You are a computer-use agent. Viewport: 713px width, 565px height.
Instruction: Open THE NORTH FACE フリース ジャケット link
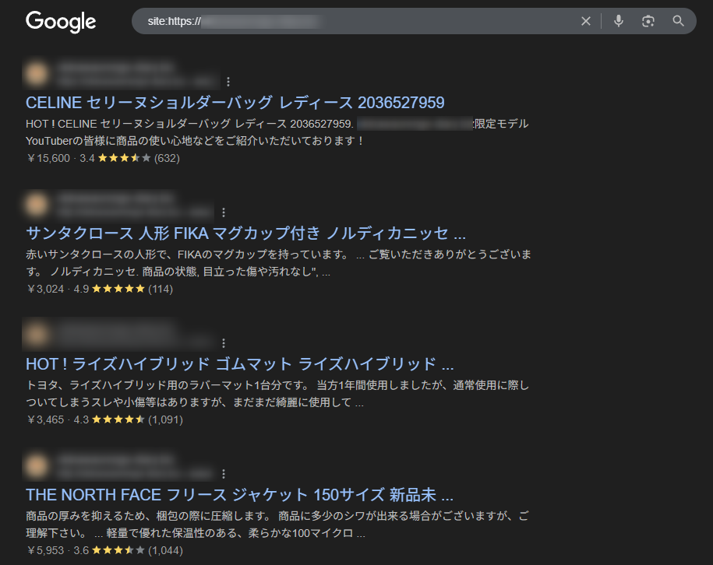(239, 495)
